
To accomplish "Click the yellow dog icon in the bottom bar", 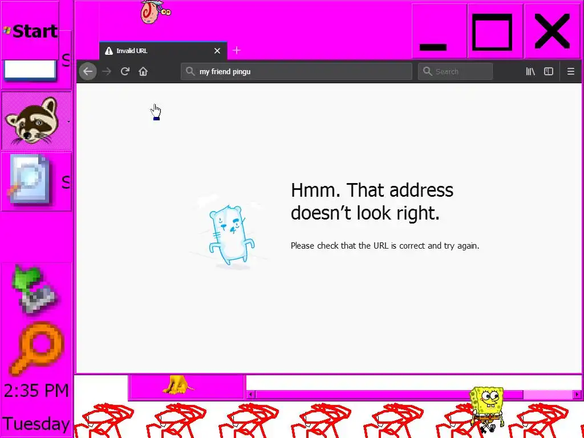I will (178, 385).
